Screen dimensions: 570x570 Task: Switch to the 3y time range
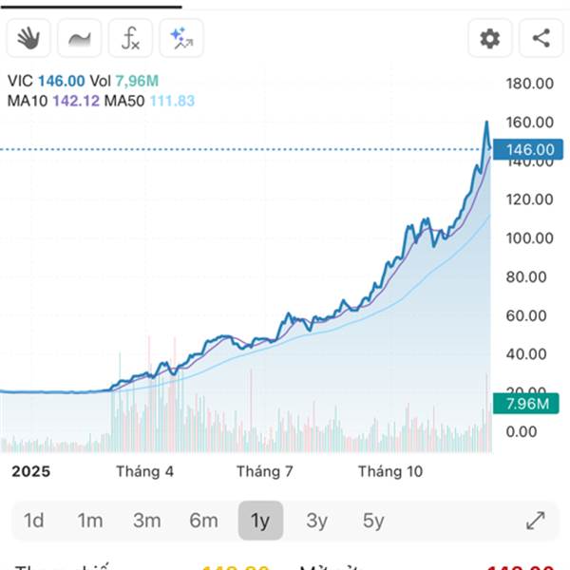click(316, 521)
